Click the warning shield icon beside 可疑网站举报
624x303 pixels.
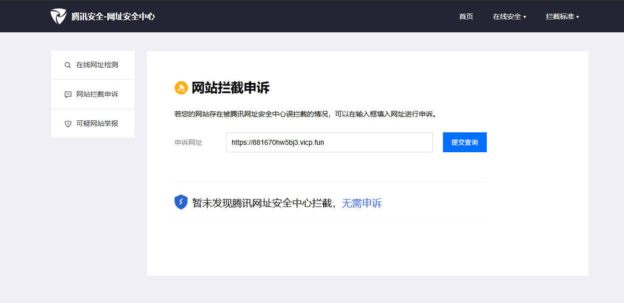tap(68, 124)
